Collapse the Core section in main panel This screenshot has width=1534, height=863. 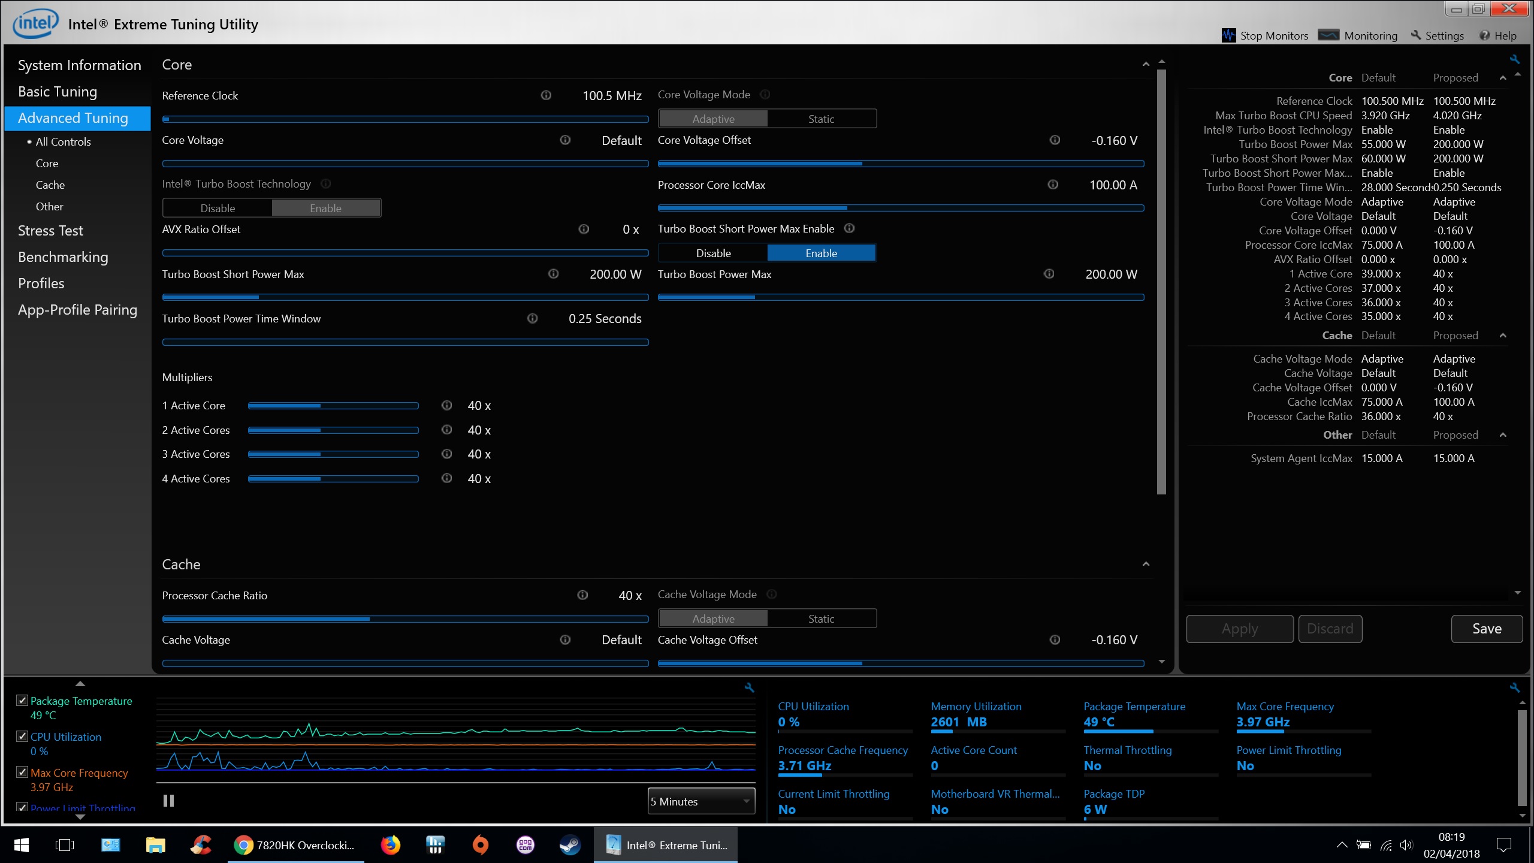click(x=1146, y=64)
